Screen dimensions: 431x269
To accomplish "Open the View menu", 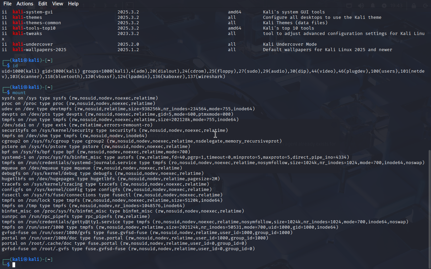I will coord(58,4).
